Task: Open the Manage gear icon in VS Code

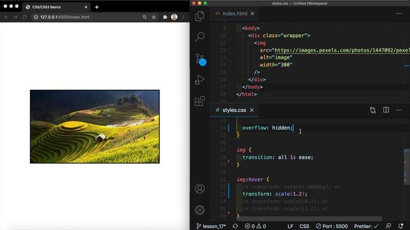Action: [199, 210]
